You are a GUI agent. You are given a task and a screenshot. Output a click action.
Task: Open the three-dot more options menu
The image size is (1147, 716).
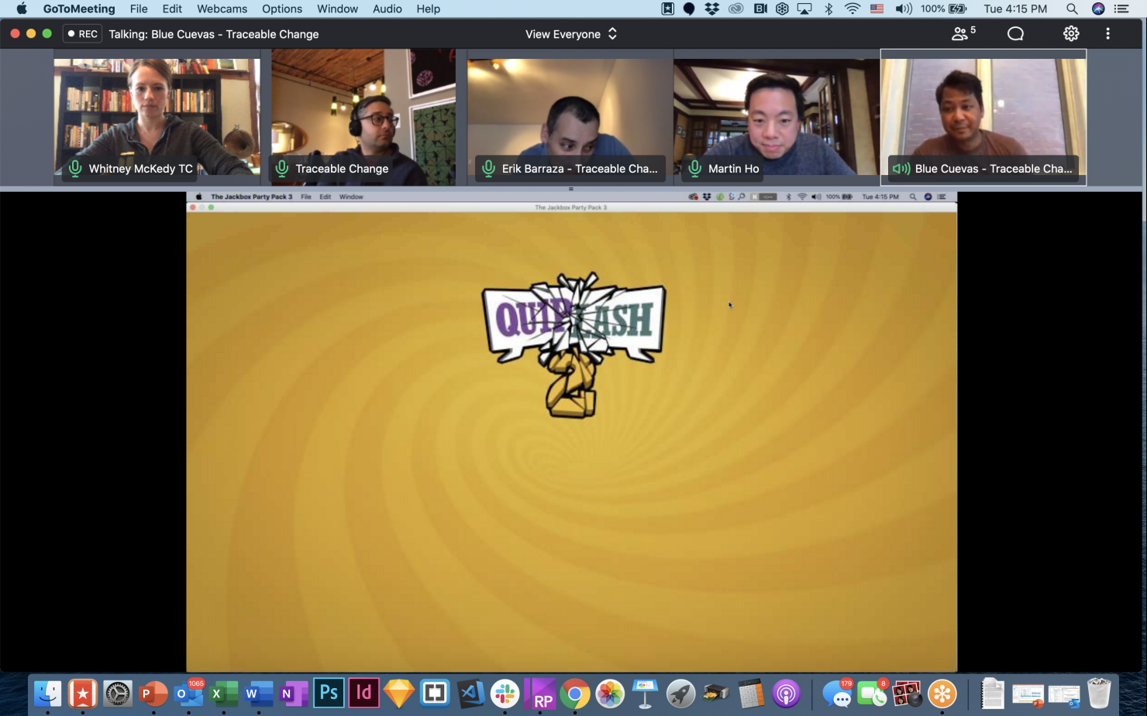click(1107, 33)
